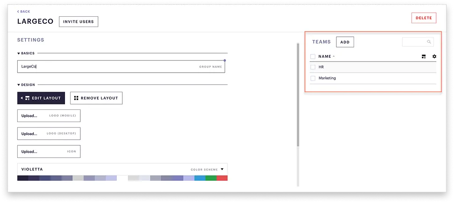454x203 pixels.
Task: Toggle the select-all teams checkbox
Action: click(312, 57)
